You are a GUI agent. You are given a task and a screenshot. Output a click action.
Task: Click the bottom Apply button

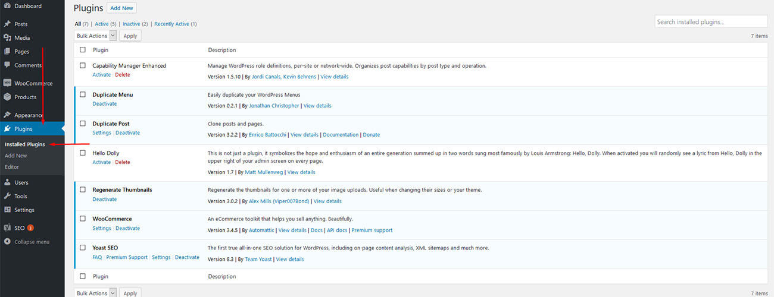[130, 293]
